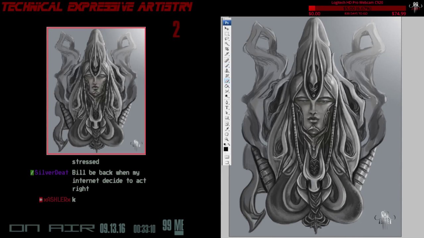Select the Magic Wand tool
This screenshot has height=238, width=424.
[x=227, y=44]
